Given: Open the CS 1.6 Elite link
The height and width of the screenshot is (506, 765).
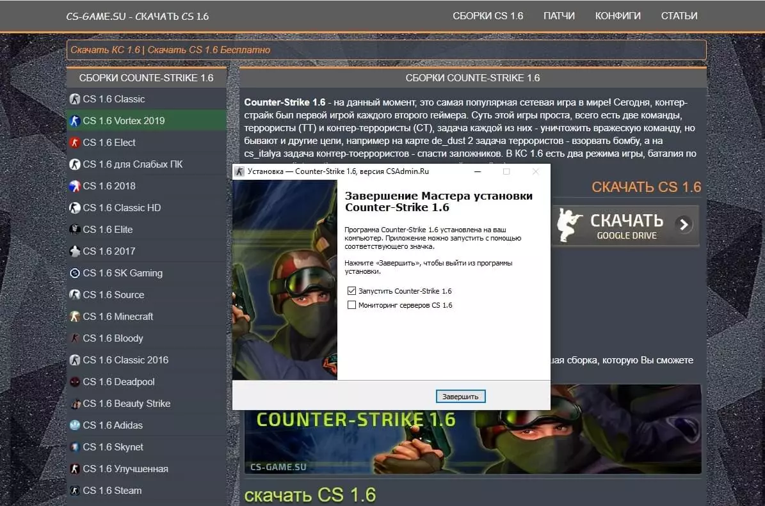Looking at the screenshot, I should [108, 230].
